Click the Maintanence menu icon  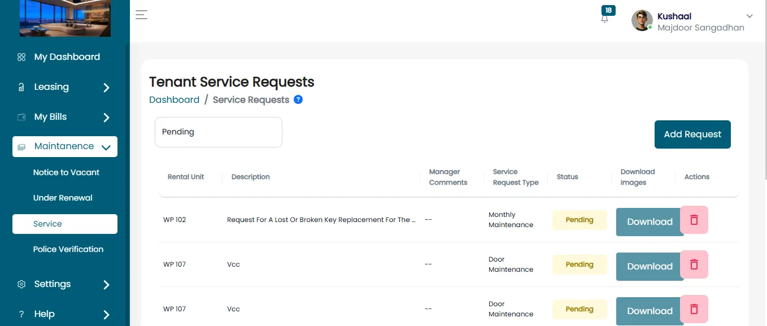[x=21, y=147]
